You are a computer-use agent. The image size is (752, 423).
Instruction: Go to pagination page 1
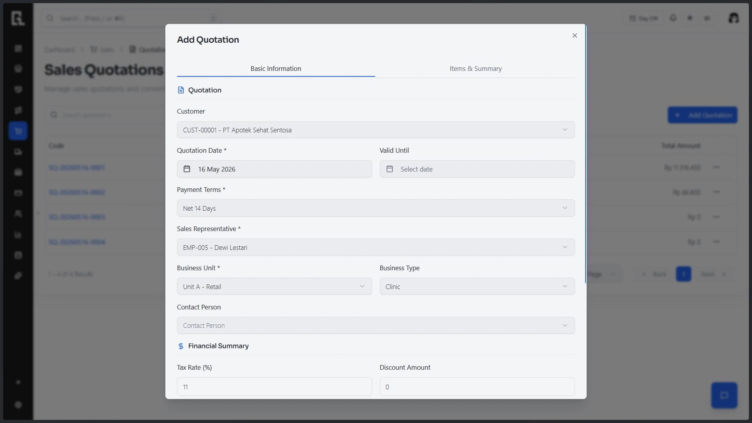point(683,274)
